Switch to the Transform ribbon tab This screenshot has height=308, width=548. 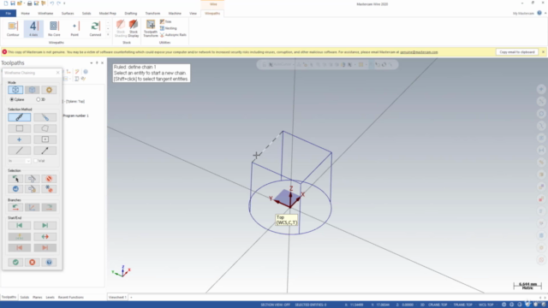coord(152,14)
